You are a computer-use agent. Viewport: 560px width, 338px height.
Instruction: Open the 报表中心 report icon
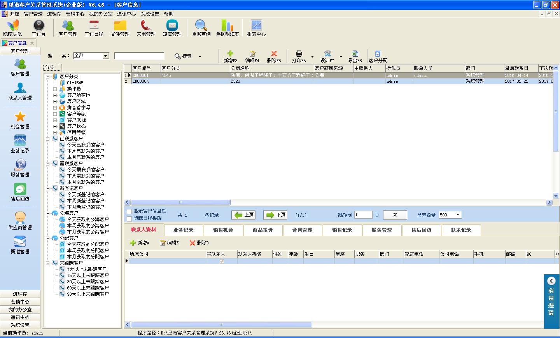click(x=256, y=28)
